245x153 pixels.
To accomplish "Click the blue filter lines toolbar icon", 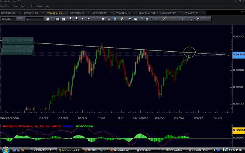I will (x=191, y=19).
